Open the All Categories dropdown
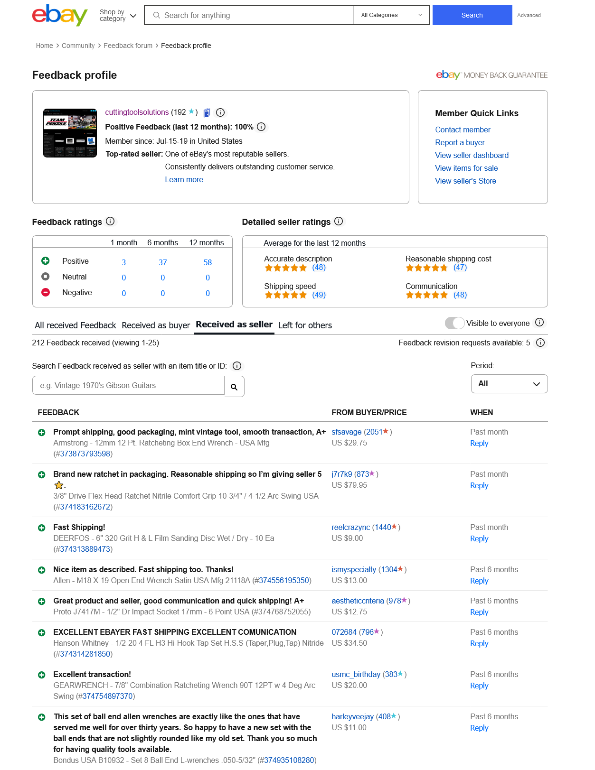The height and width of the screenshot is (770, 595). click(391, 15)
